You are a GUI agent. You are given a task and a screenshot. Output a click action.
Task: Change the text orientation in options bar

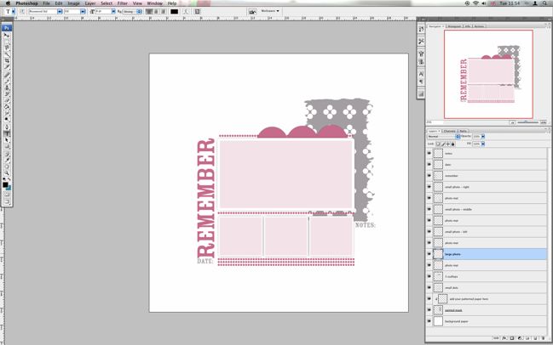(x=22, y=12)
